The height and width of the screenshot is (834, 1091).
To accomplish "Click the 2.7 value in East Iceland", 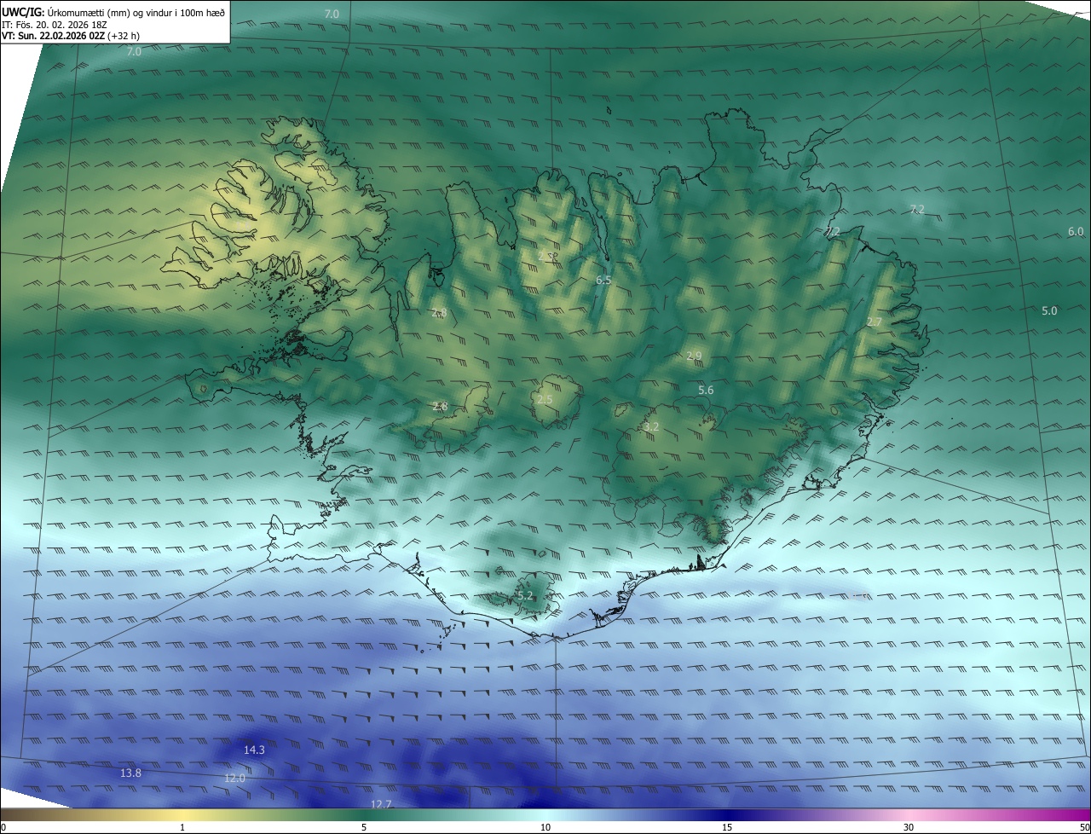I will pyautogui.click(x=875, y=321).
